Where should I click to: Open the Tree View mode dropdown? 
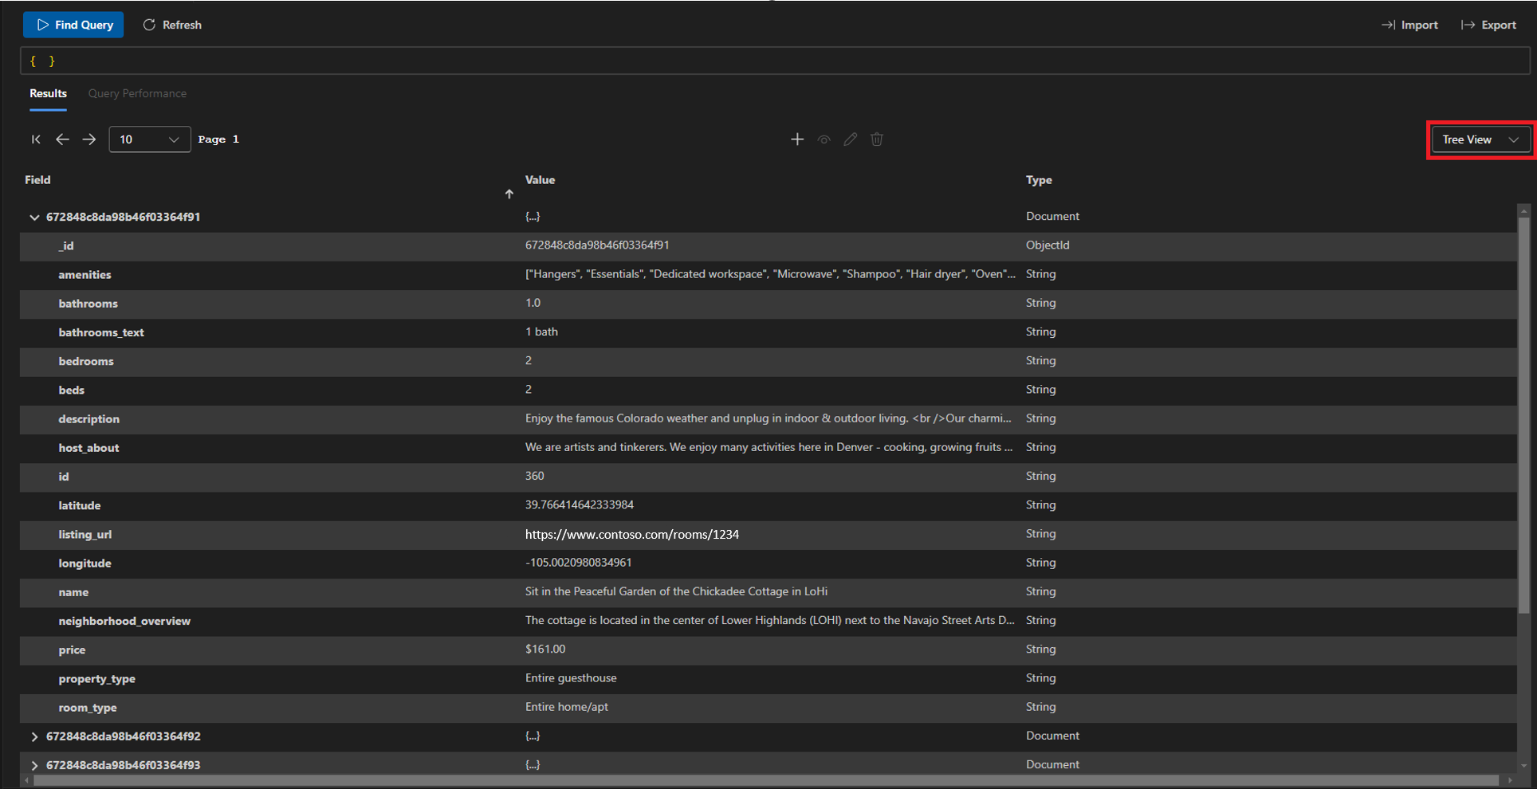(x=1480, y=139)
